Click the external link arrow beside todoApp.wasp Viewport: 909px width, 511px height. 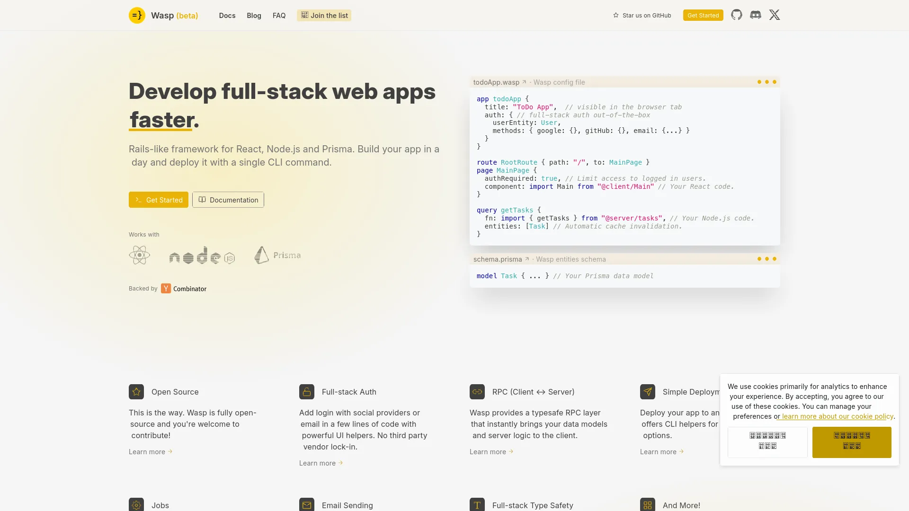pos(524,82)
